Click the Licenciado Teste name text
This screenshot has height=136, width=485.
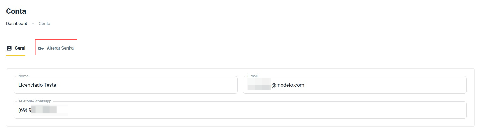pos(37,85)
